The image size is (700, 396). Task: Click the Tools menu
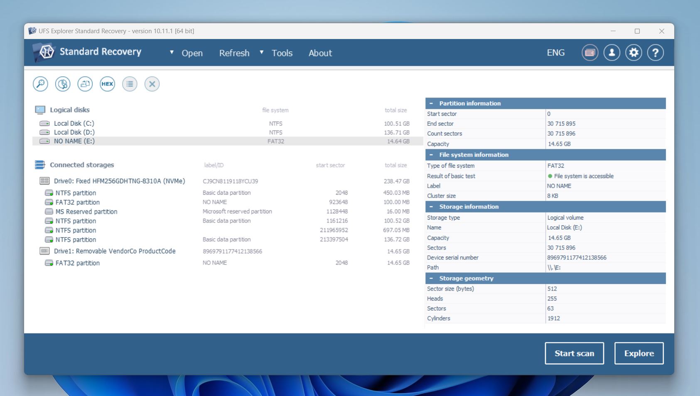click(282, 53)
